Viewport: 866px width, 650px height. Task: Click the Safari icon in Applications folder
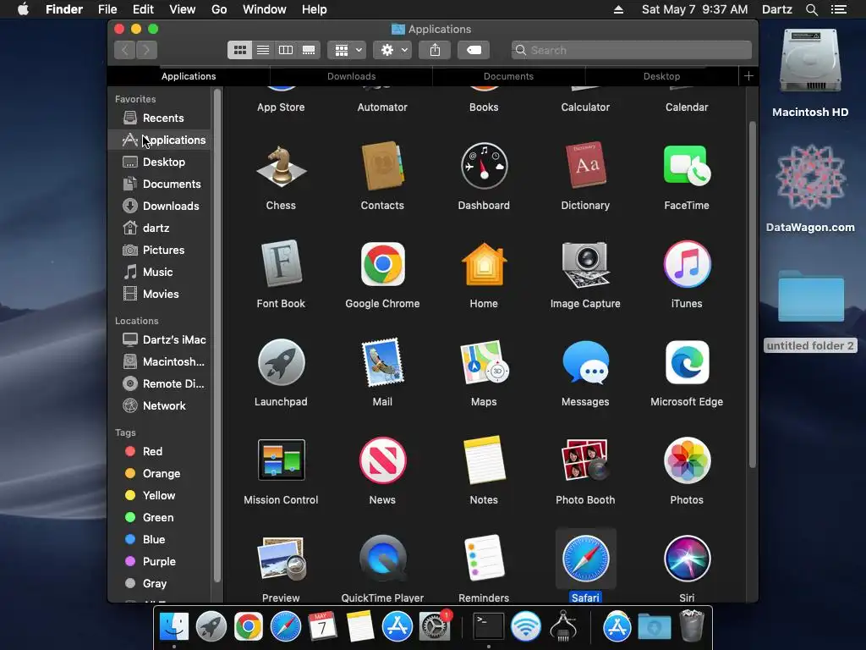point(585,559)
